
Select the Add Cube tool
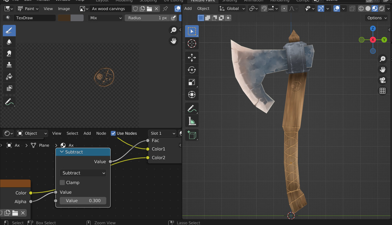tap(192, 135)
